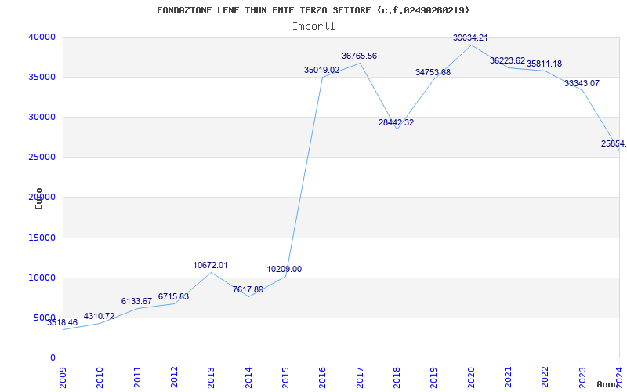The height and width of the screenshot is (392, 627).
Task: Click the 10000 y-axis value
Action: point(42,278)
